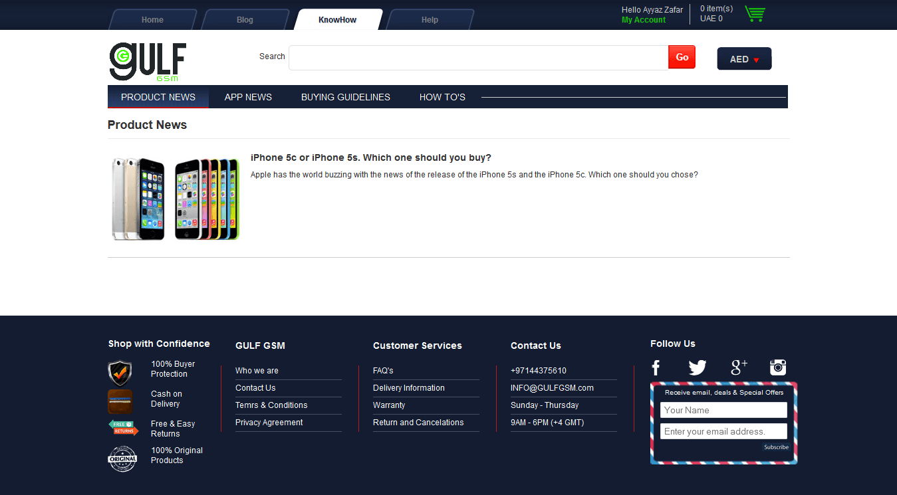Click the red Go search button

coord(682,57)
